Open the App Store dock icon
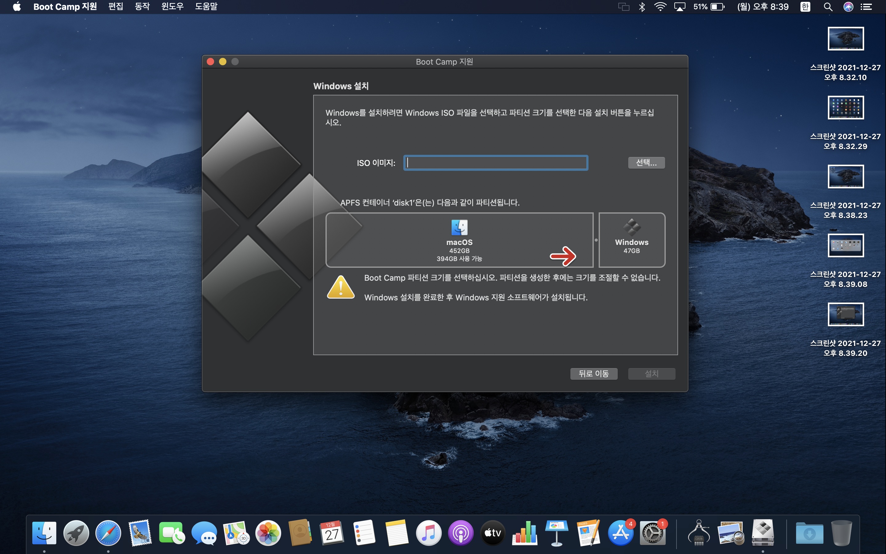The height and width of the screenshot is (554, 886). click(x=621, y=532)
